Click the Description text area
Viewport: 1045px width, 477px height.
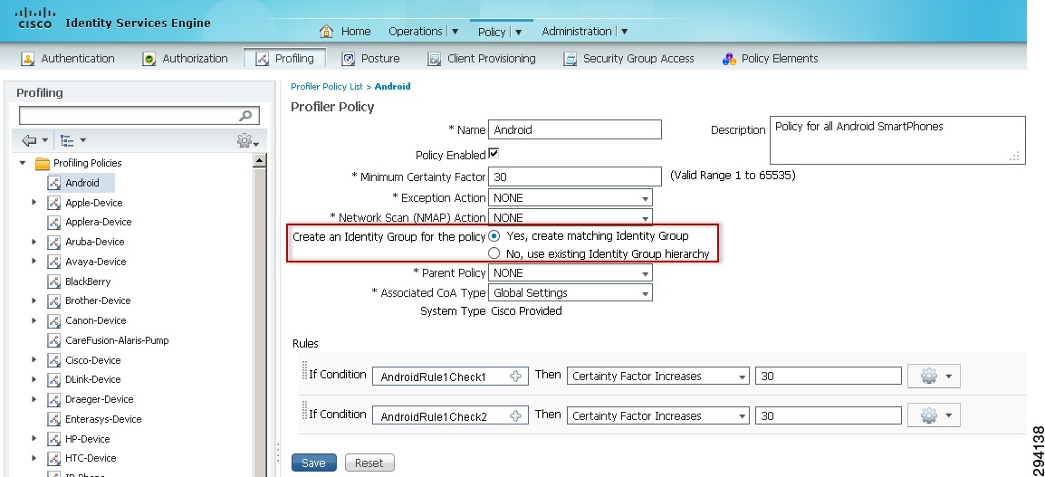pyautogui.click(x=897, y=140)
